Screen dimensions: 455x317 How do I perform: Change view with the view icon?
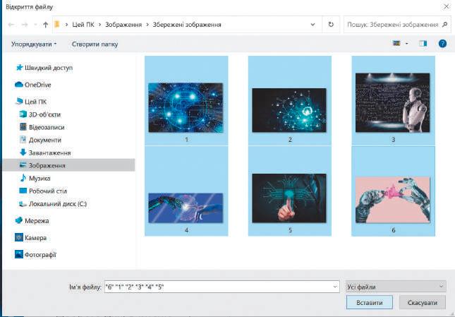coord(396,44)
